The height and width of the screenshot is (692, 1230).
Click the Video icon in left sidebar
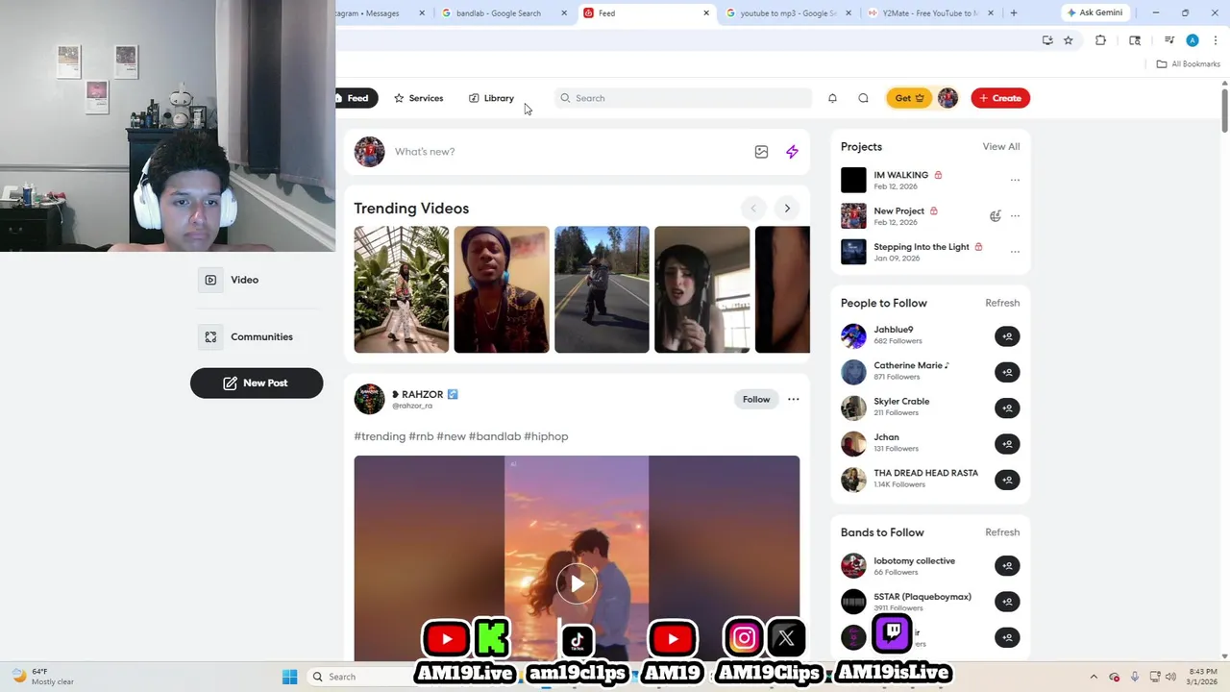[210, 280]
